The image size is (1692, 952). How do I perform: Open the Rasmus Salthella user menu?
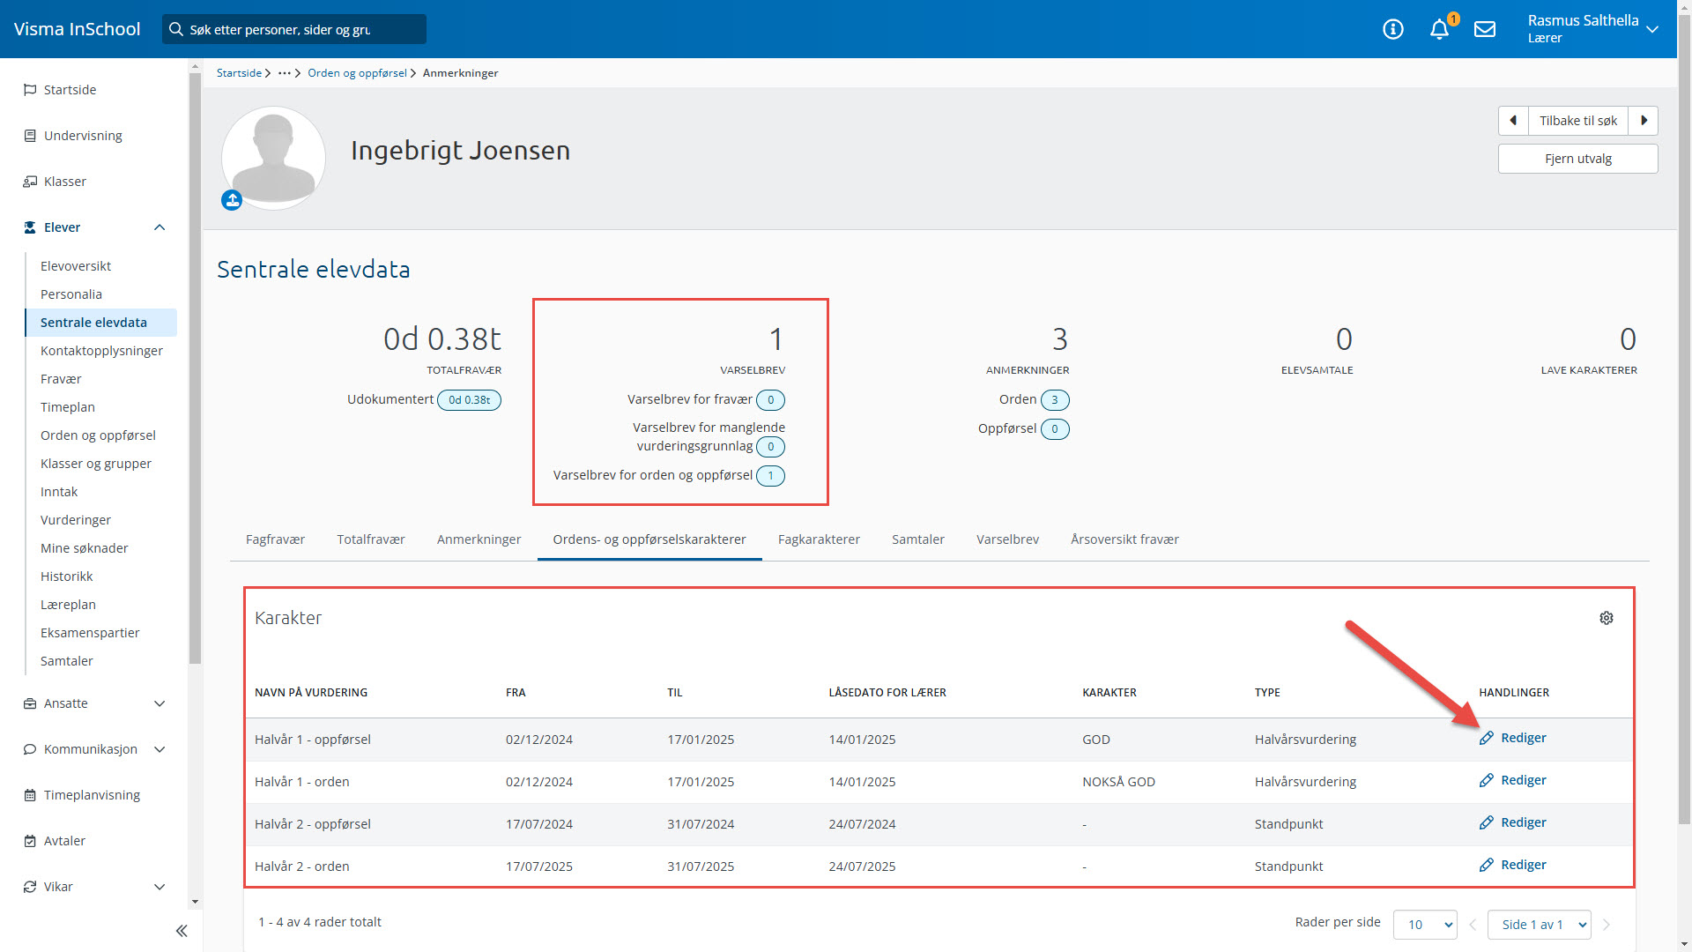[x=1592, y=28]
